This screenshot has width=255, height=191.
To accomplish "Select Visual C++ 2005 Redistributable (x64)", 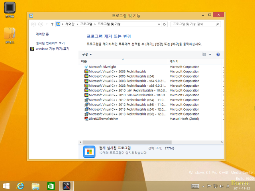I will click(x=122, y=76).
